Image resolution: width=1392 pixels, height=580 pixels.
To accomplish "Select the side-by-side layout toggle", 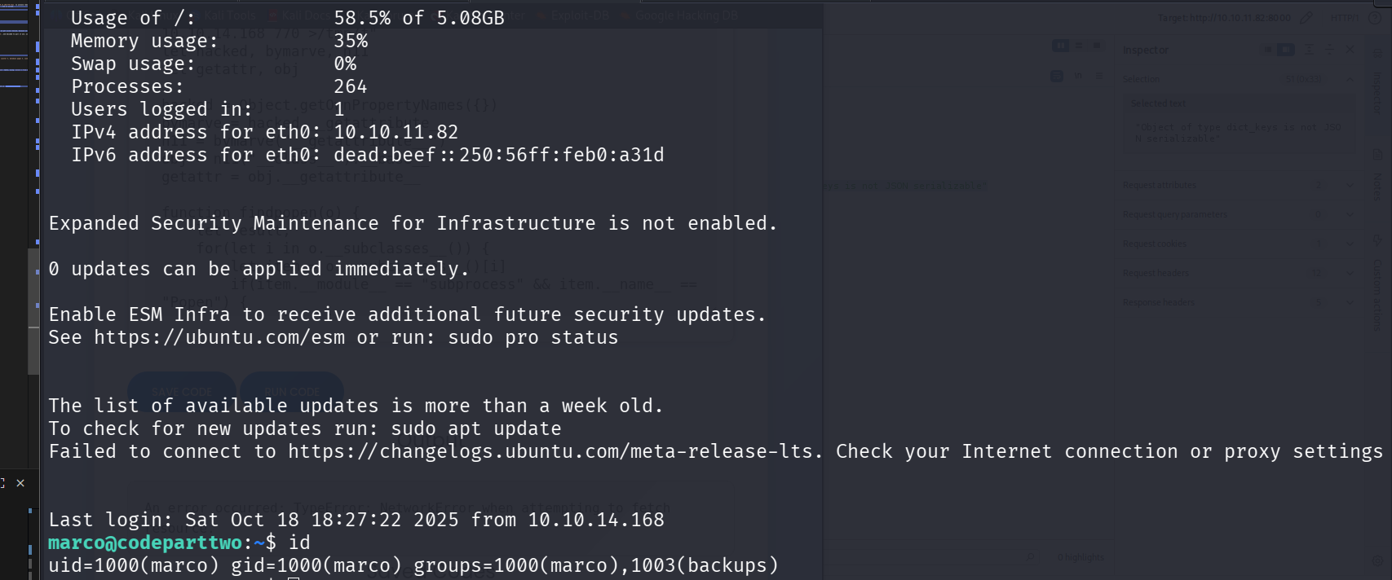I will (x=1060, y=46).
